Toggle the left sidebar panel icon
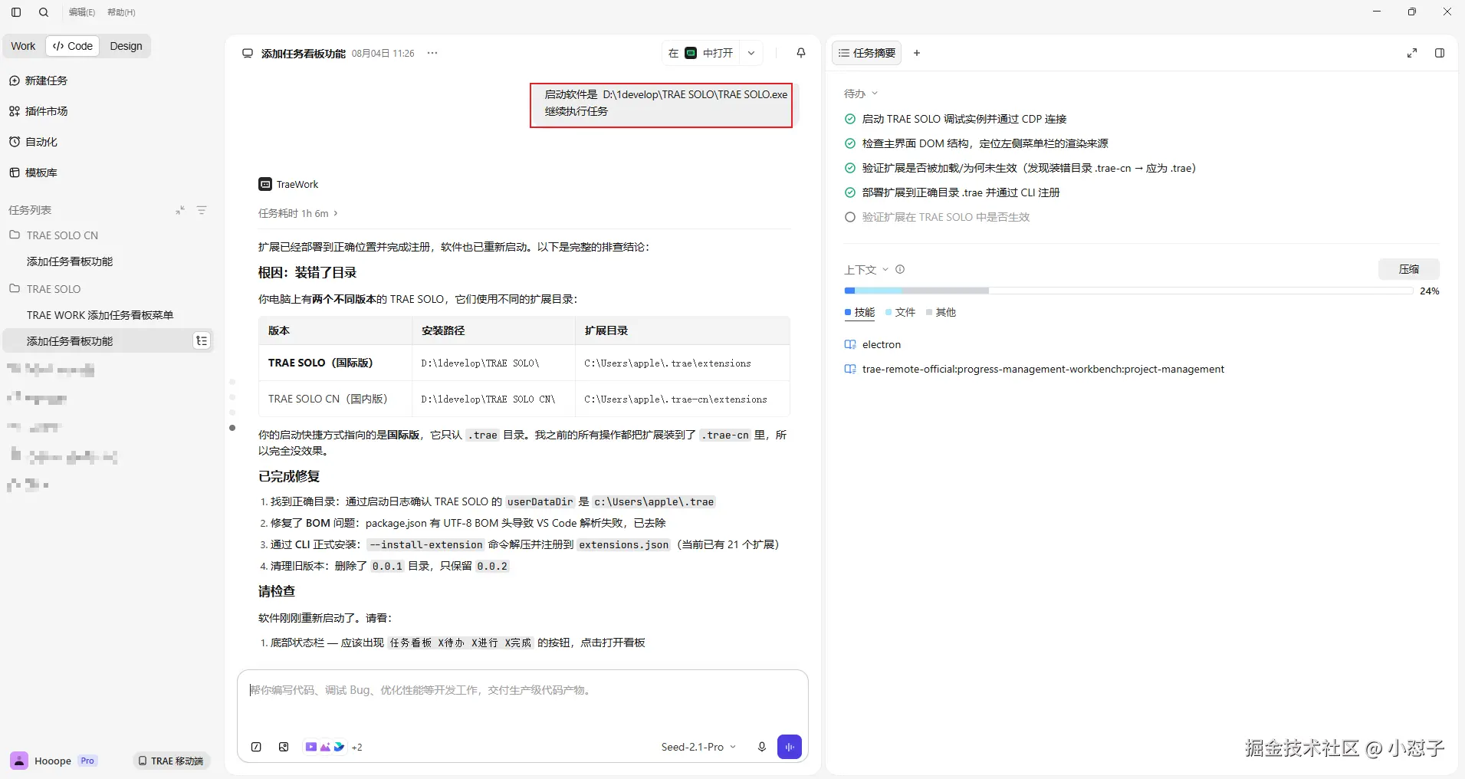Viewport: 1465px width, 779px height. [x=16, y=12]
